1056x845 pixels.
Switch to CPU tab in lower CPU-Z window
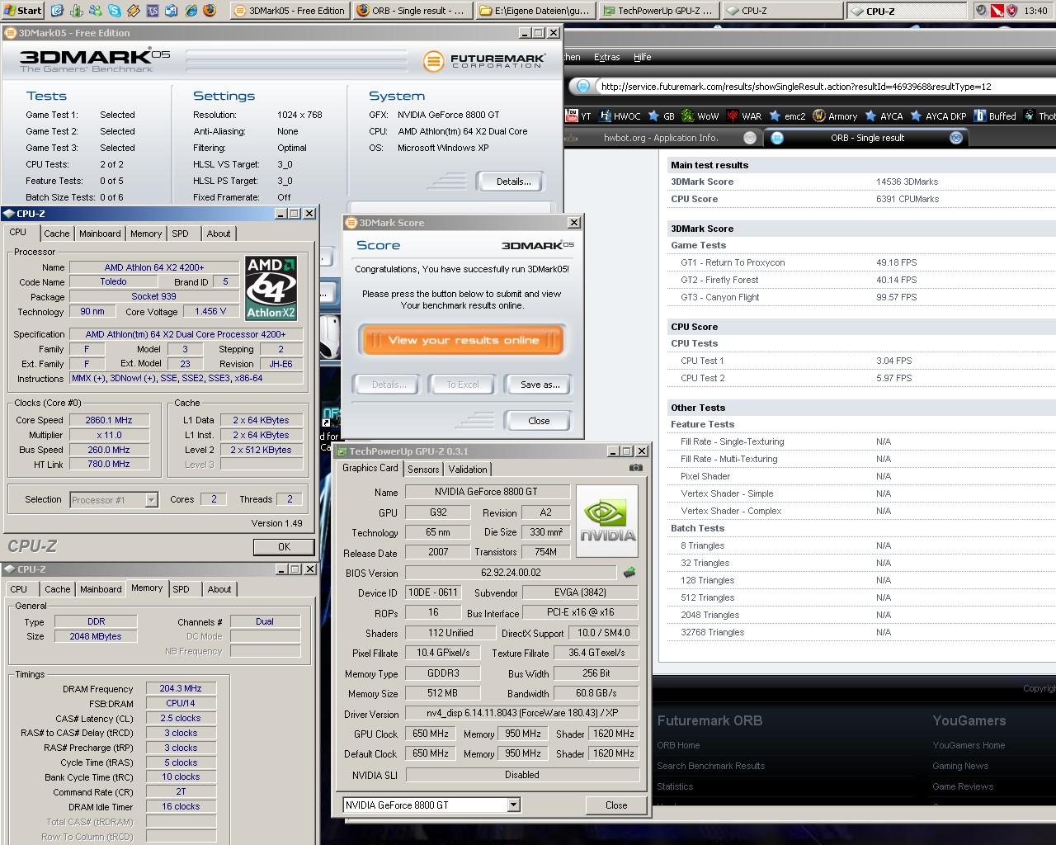[19, 589]
